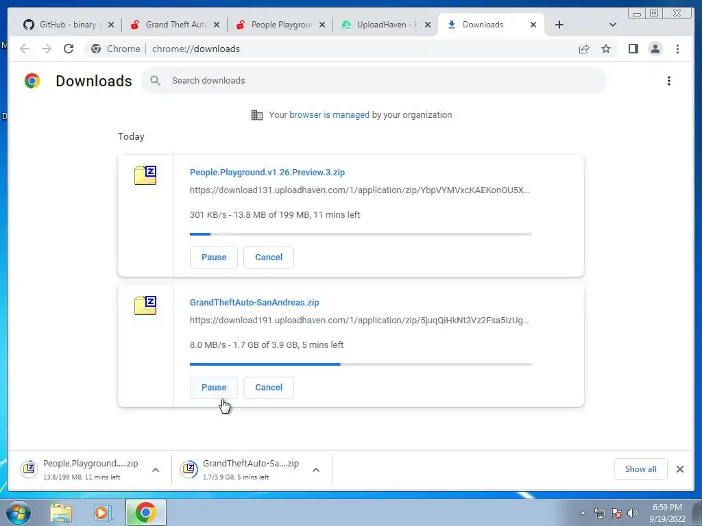Show hidden system tray icons
The image size is (702, 526).
[x=583, y=513]
